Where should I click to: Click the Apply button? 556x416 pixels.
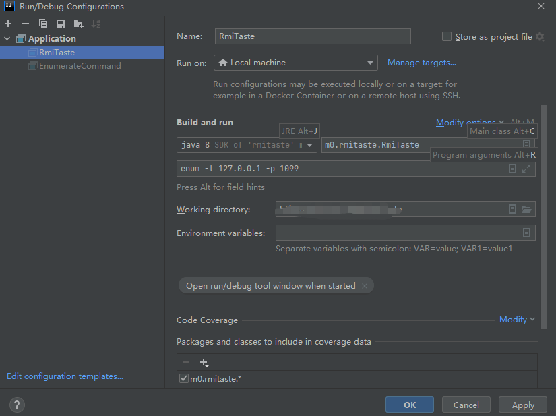(x=523, y=405)
